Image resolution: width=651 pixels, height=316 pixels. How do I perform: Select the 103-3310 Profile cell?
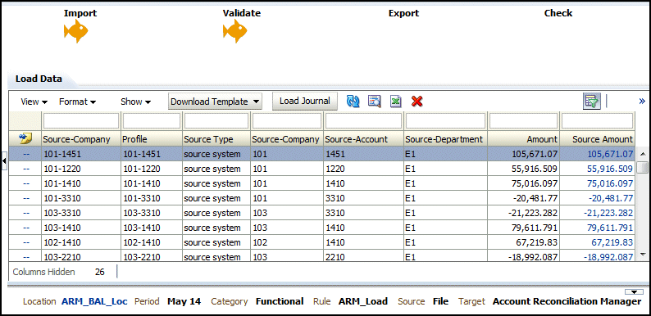(x=152, y=213)
